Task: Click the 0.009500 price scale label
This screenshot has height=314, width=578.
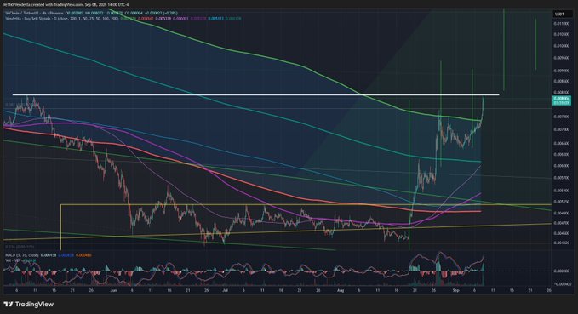Action: (561, 58)
